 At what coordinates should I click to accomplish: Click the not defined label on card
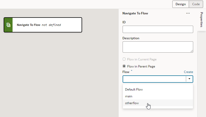click(x=51, y=25)
